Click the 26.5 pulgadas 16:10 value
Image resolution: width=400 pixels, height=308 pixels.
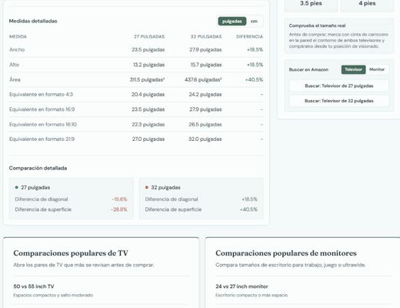click(205, 125)
